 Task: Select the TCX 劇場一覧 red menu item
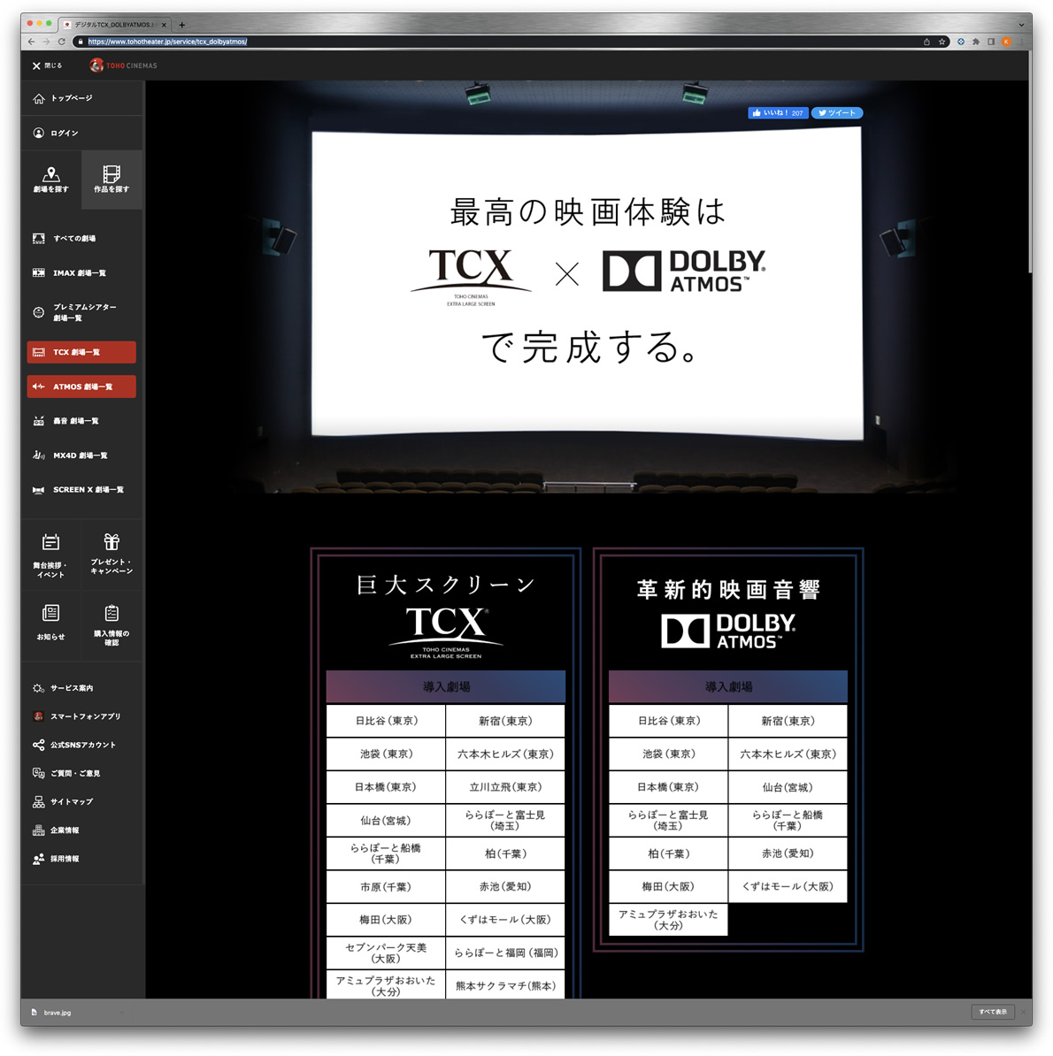(x=81, y=352)
